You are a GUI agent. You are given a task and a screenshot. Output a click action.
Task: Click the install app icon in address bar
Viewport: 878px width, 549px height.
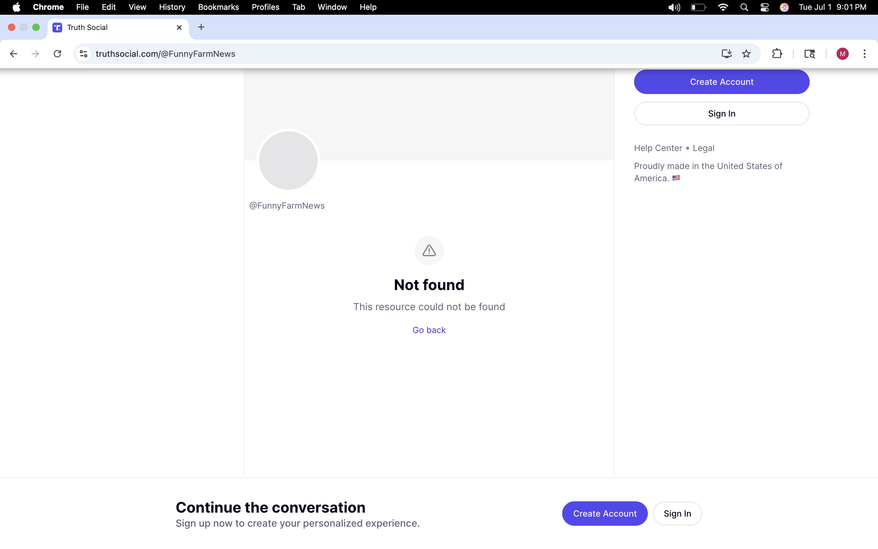(x=726, y=54)
